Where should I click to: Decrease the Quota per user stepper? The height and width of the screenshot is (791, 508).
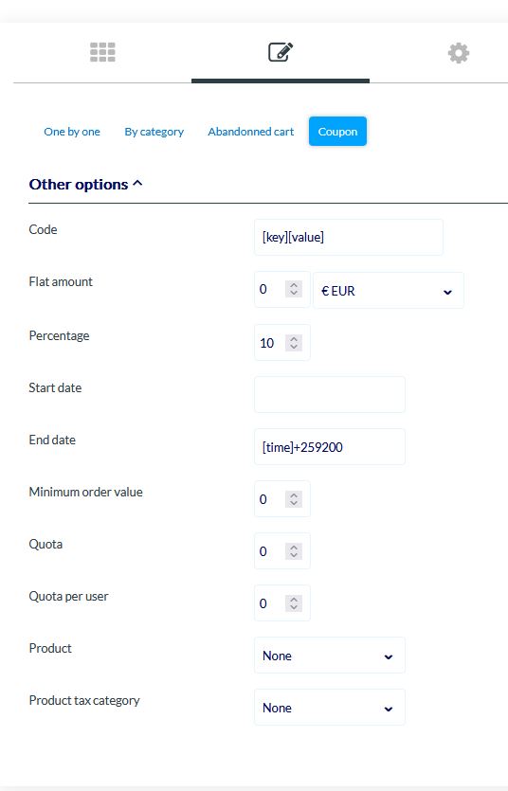point(294,607)
